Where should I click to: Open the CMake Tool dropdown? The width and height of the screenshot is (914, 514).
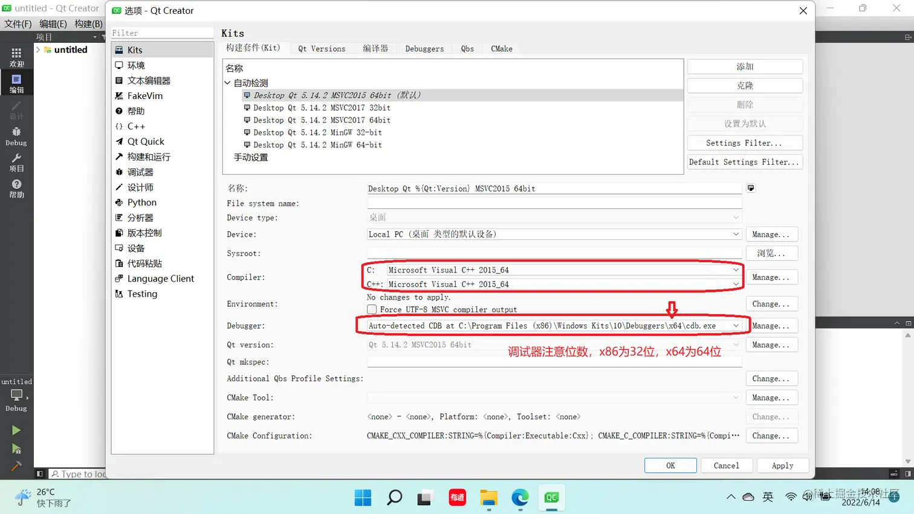[554, 397]
